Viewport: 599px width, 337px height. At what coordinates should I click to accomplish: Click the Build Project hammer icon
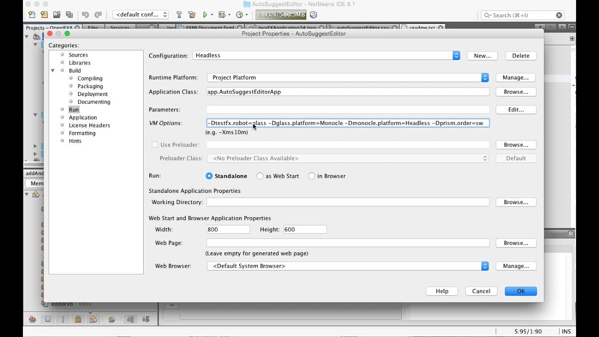[x=179, y=15]
